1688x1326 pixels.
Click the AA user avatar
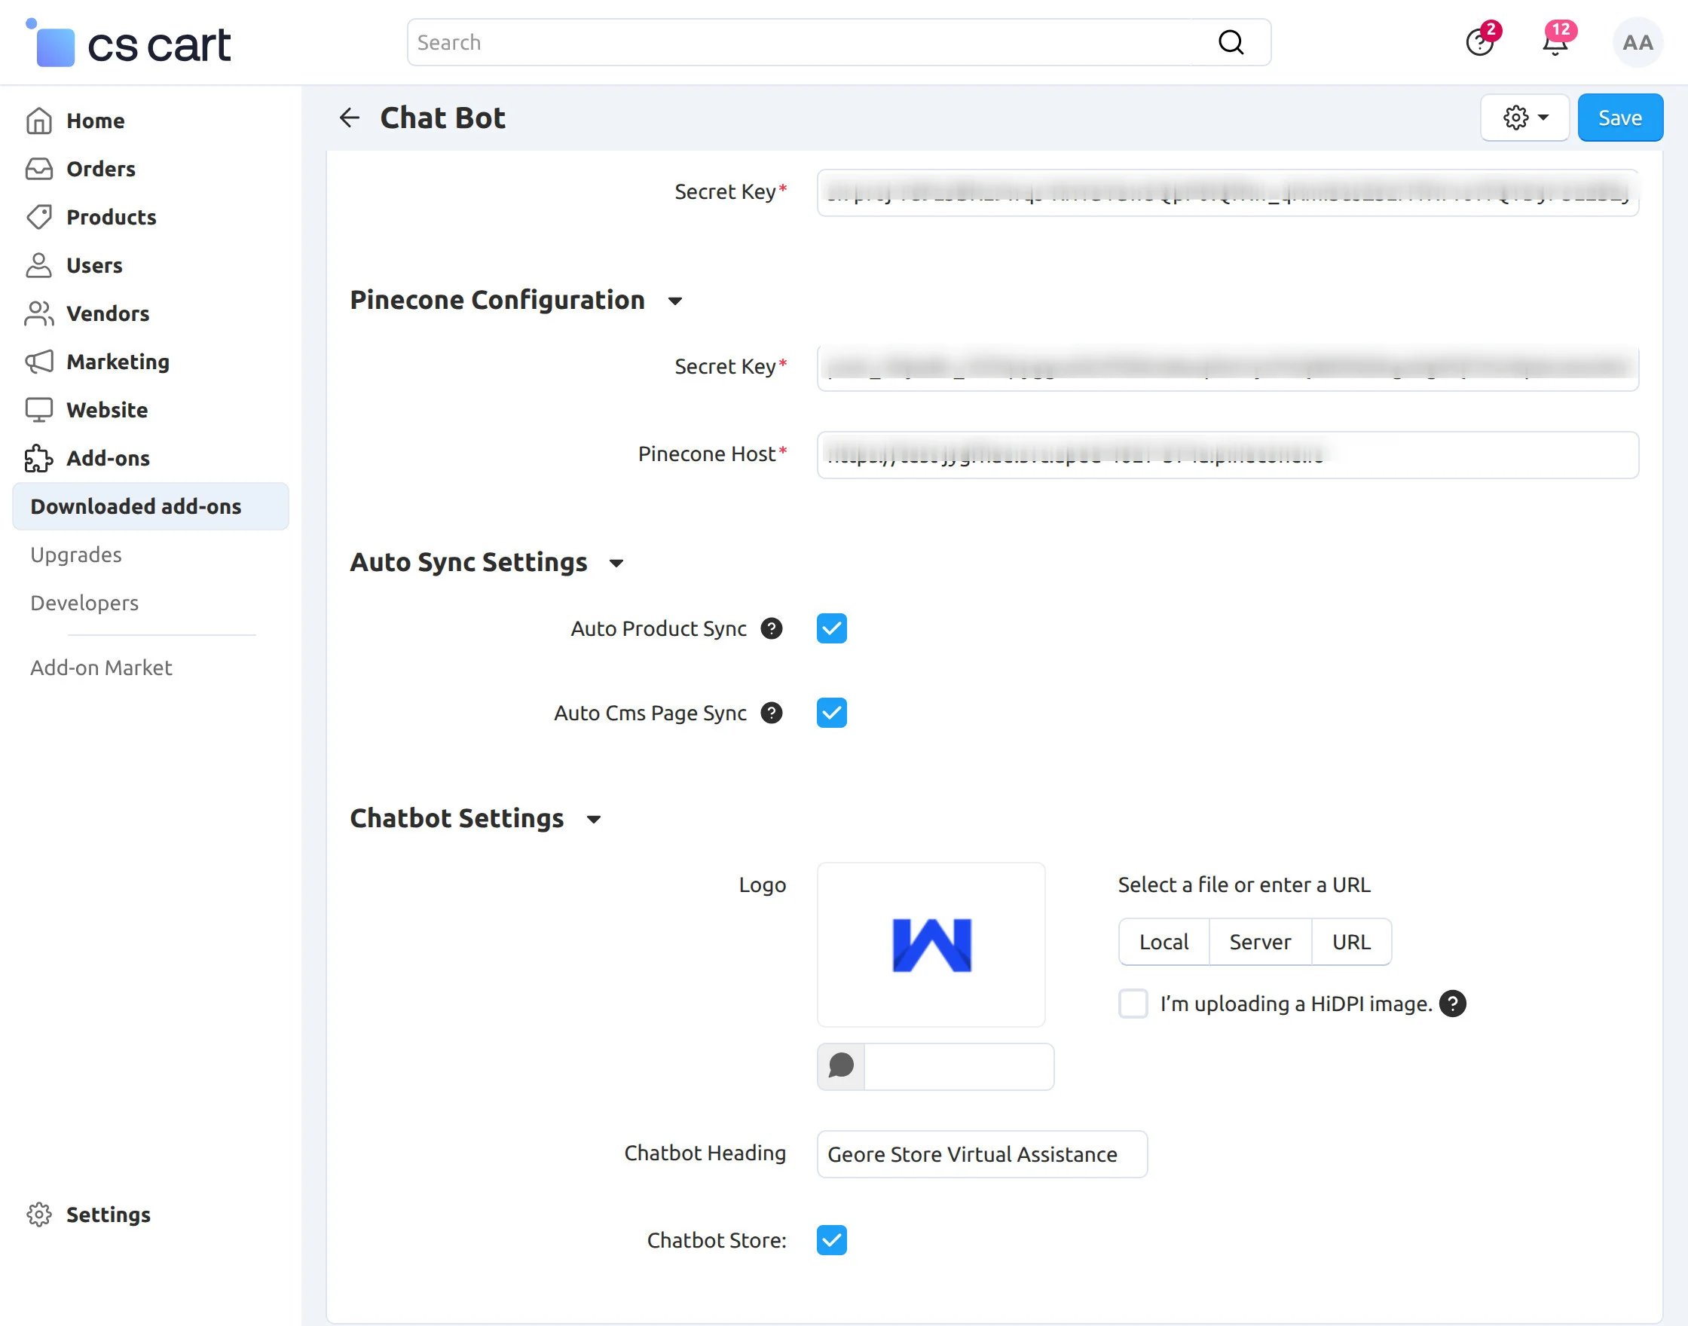click(1637, 43)
